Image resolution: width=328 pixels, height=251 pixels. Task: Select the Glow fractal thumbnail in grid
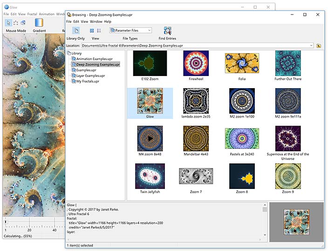150,101
